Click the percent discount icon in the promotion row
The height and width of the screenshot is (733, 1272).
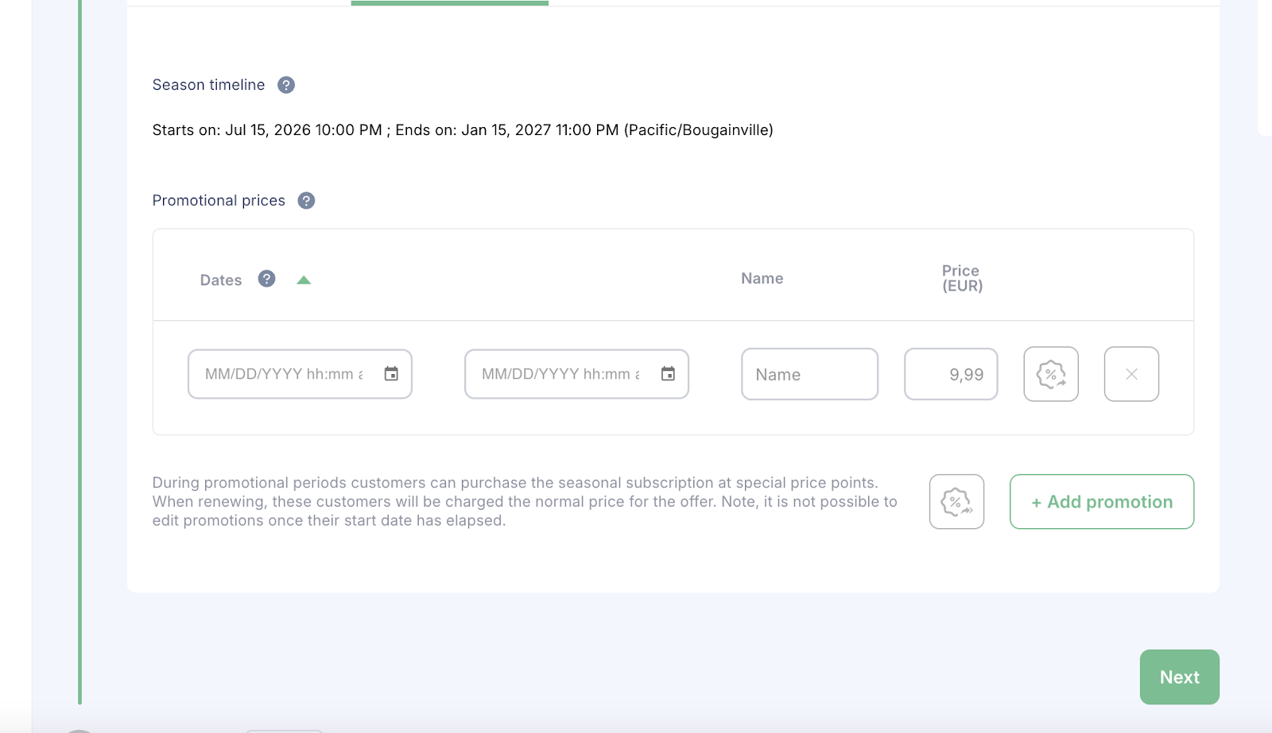(1051, 374)
